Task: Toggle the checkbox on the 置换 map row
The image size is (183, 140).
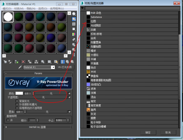Action: (x=70, y=112)
